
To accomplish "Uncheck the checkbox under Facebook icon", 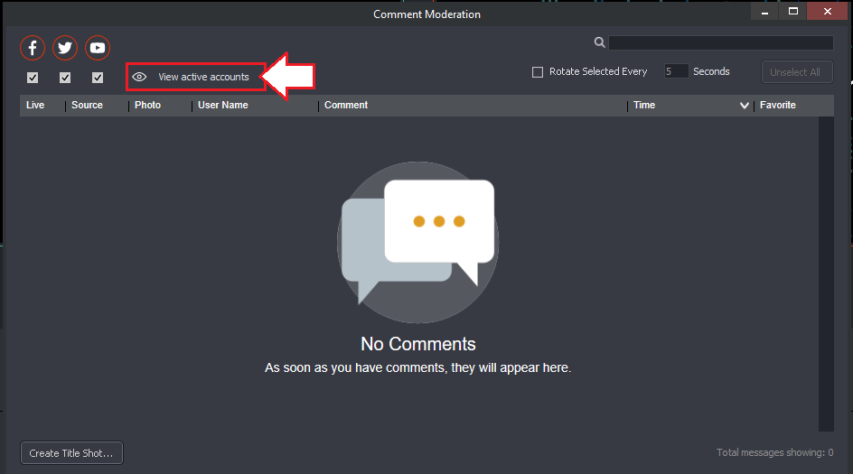I will [33, 78].
